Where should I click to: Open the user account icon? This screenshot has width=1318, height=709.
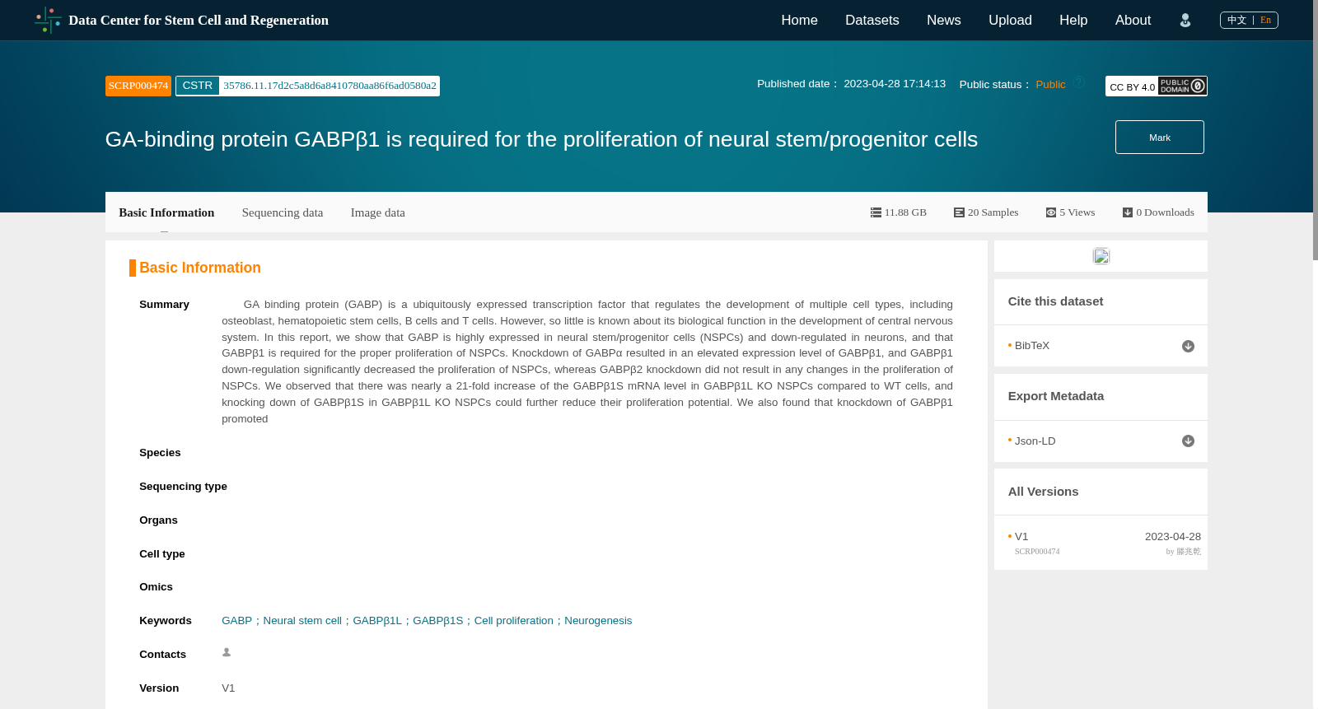click(x=1185, y=21)
